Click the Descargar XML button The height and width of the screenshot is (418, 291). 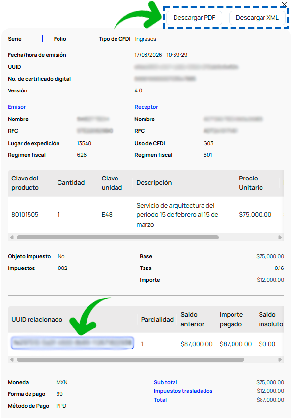pyautogui.click(x=257, y=18)
